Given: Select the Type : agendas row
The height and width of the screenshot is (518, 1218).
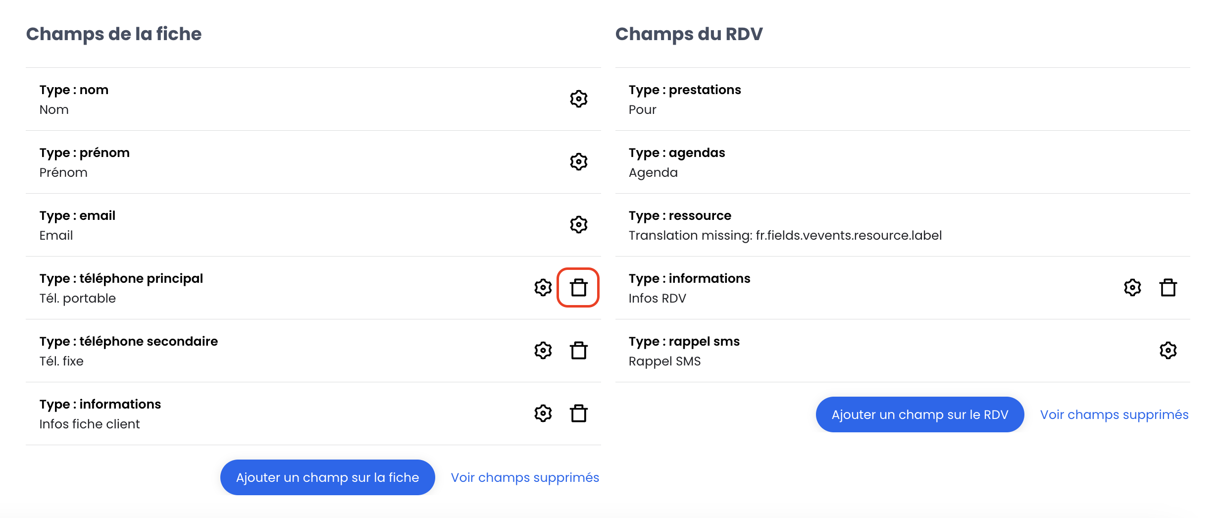Looking at the screenshot, I should 903,162.
